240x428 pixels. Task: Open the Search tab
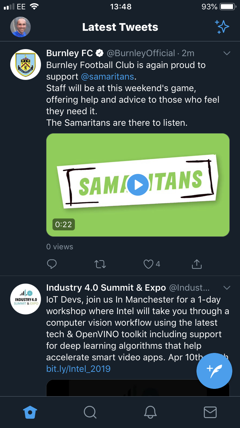90,412
